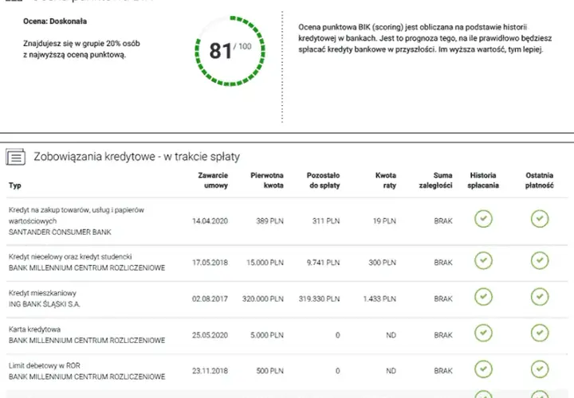Select the Limit debetowy w ROR entry
This screenshot has height=398, width=574.
(x=45, y=365)
